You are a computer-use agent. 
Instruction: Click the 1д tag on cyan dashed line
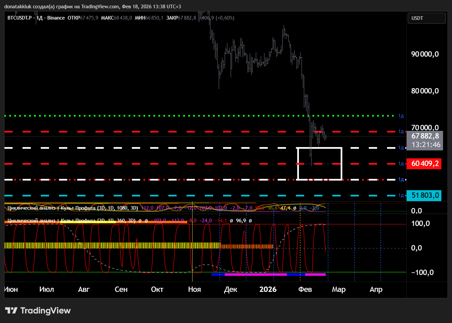[401, 195]
